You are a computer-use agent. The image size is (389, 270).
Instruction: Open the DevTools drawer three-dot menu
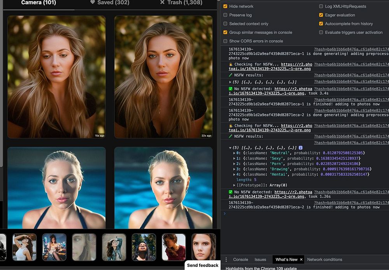pos(226,260)
